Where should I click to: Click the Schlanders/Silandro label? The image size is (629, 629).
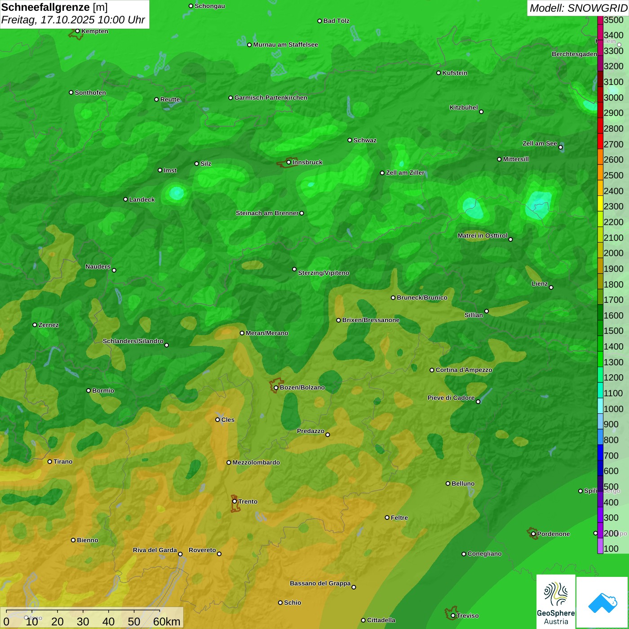click(x=133, y=341)
